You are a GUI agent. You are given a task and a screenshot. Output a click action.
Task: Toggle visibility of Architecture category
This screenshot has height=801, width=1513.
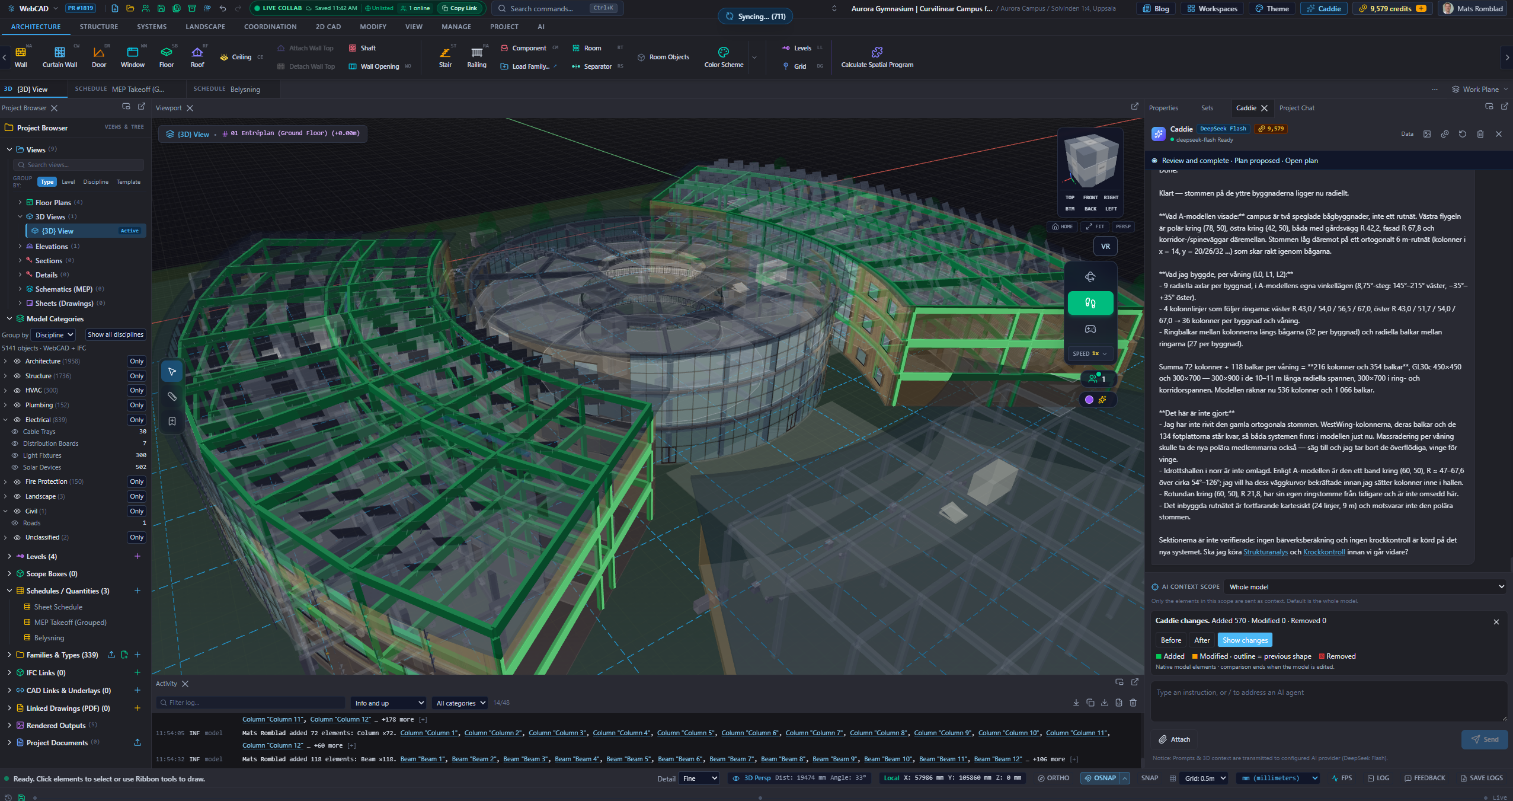(17, 361)
